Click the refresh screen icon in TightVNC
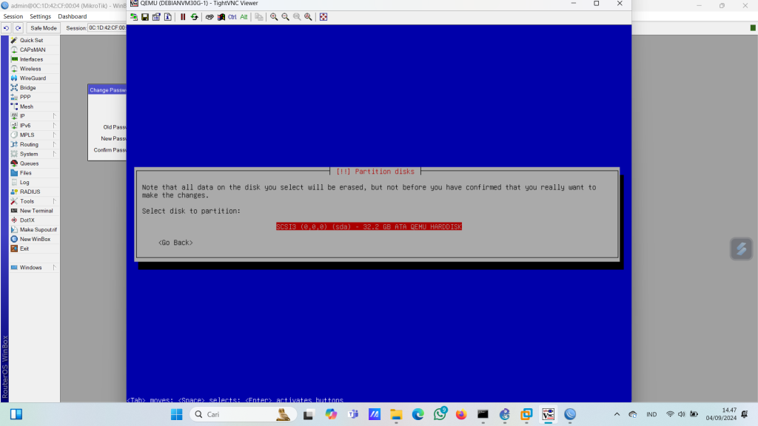 194,17
